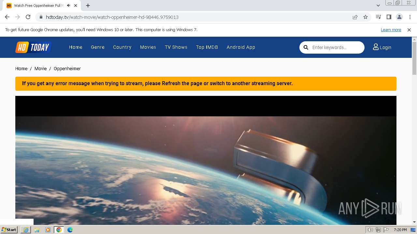Click the browser forward arrow
This screenshot has width=417, height=234.
point(18,17)
